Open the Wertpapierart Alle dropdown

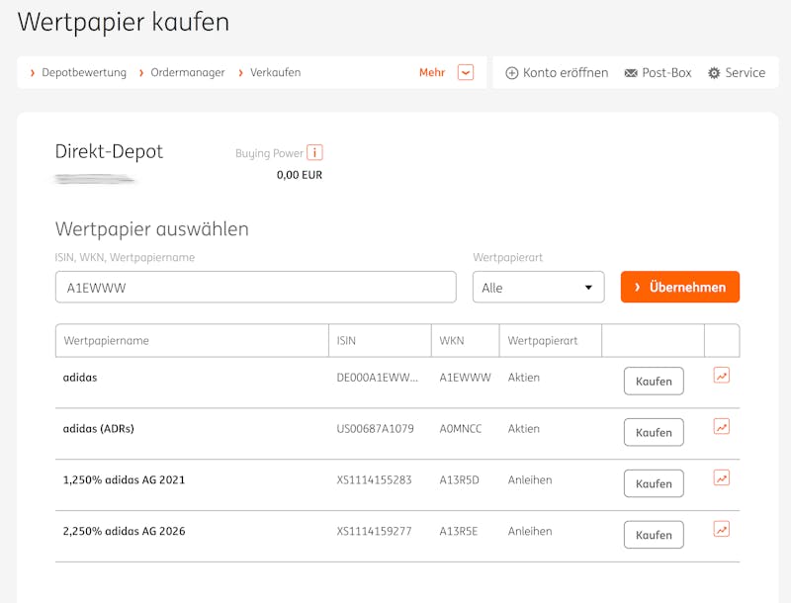pos(538,288)
